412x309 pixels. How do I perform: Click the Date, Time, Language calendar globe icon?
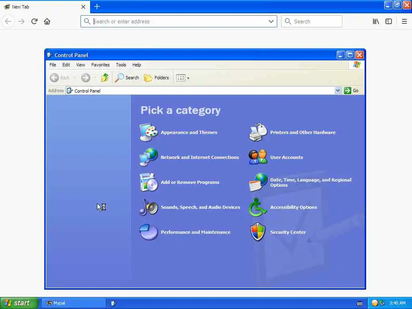click(x=258, y=182)
